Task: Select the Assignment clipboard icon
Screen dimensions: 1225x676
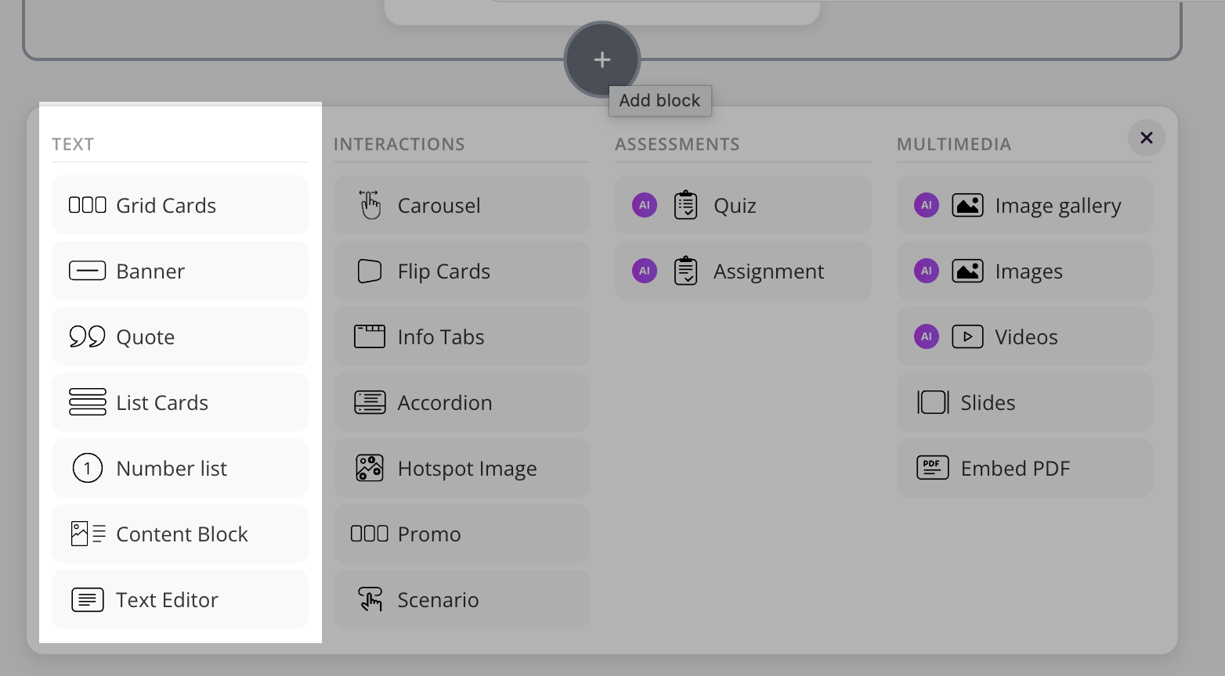Action: coord(685,271)
